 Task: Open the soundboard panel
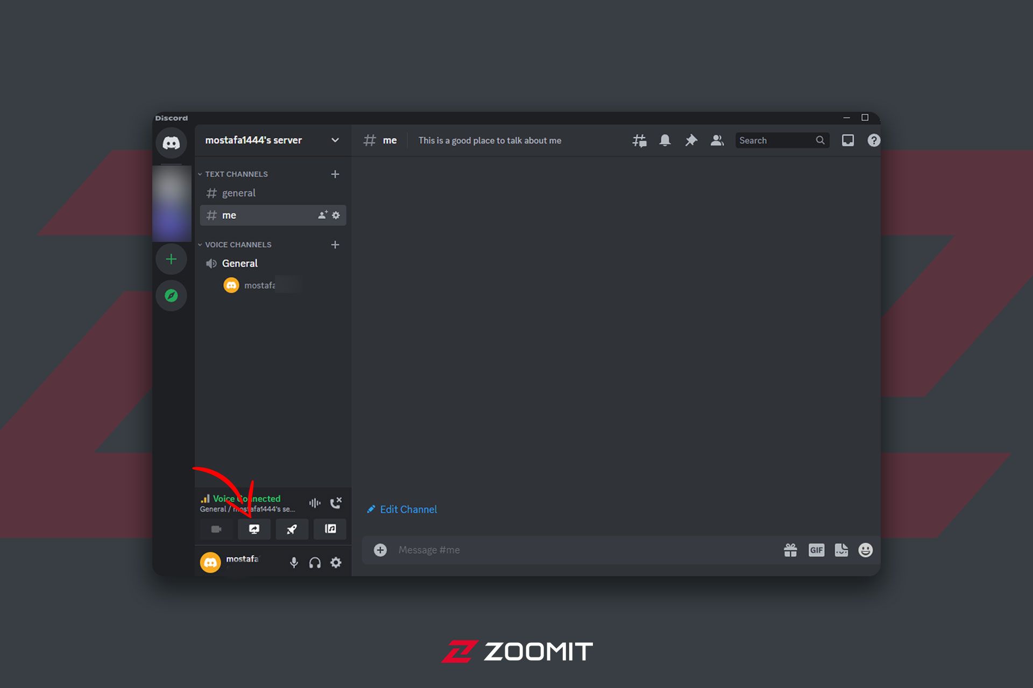(330, 529)
